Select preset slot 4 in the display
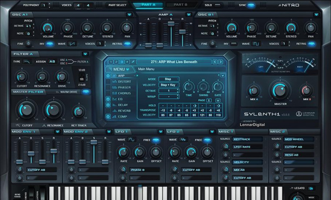 [x=127, y=62]
